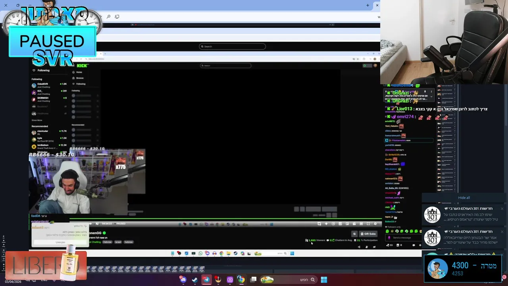Click the crop icon in the player bar

click(319, 224)
